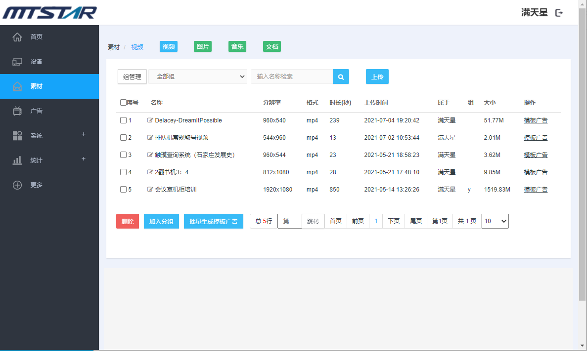The image size is (587, 351).
Task: Switch to the 音乐 tab
Action: [237, 47]
